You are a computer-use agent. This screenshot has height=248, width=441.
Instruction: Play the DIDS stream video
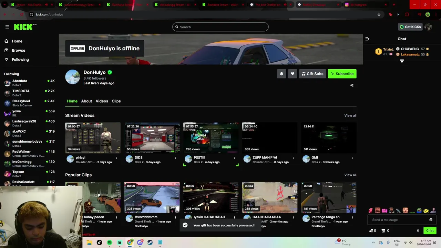coord(152,138)
